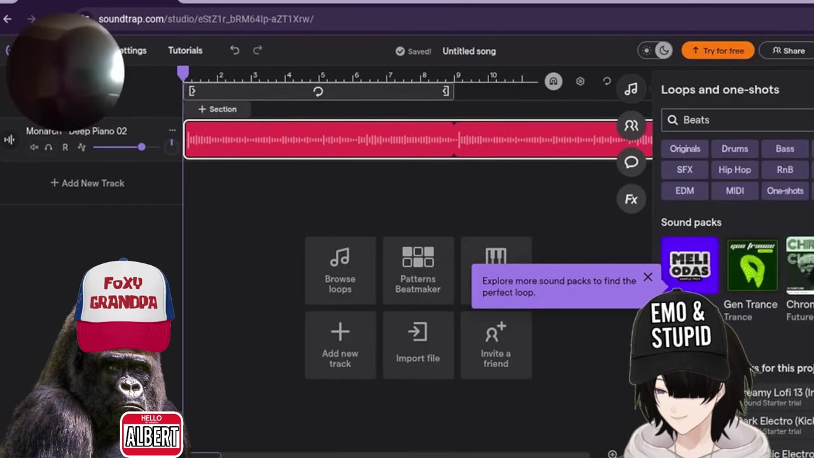
Task: Go back in the browser
Action: [8, 19]
